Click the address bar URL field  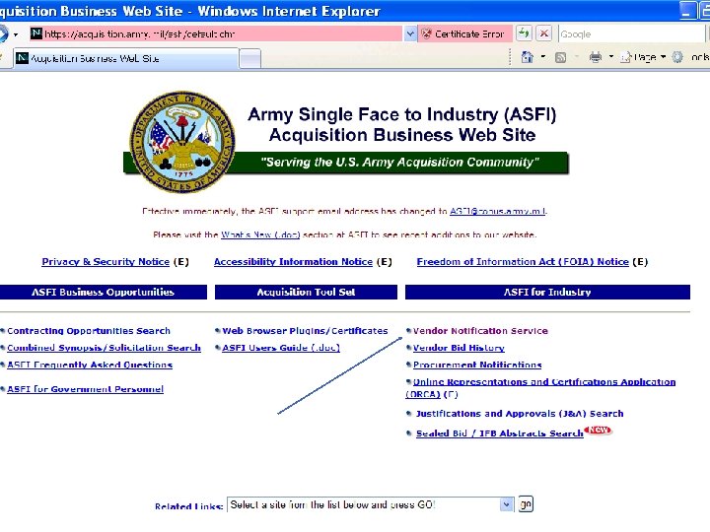(216, 33)
